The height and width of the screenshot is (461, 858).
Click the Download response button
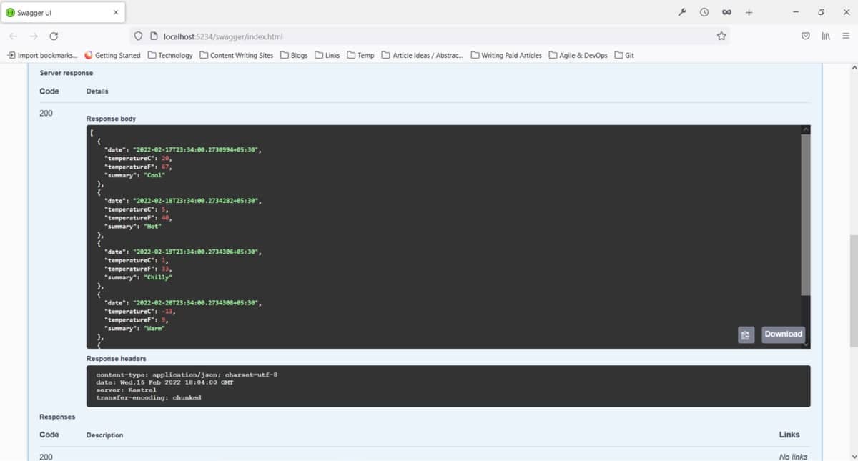point(783,334)
